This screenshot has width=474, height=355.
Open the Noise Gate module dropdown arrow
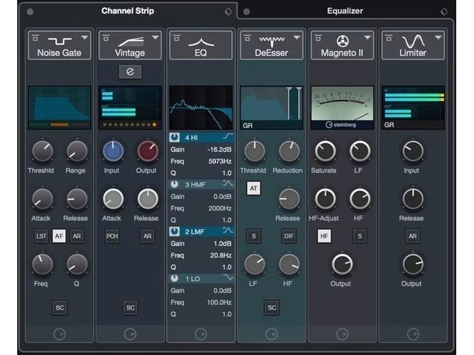[x=85, y=37]
